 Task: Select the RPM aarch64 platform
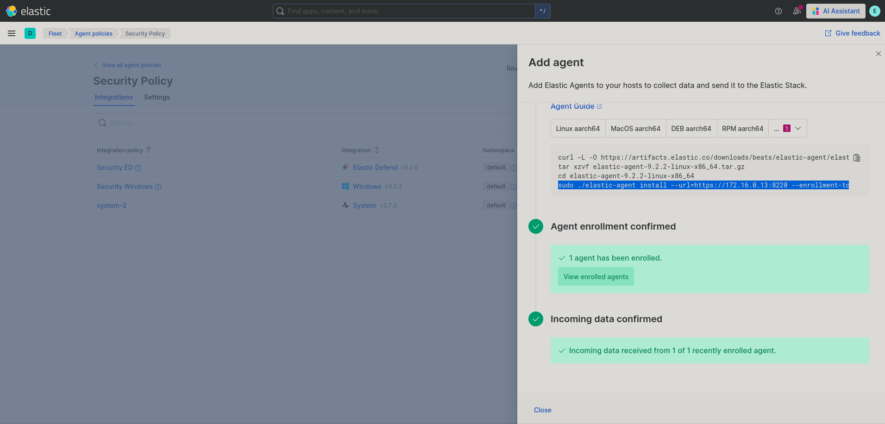point(742,128)
